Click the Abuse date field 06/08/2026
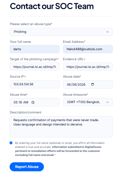 (x=88, y=84)
